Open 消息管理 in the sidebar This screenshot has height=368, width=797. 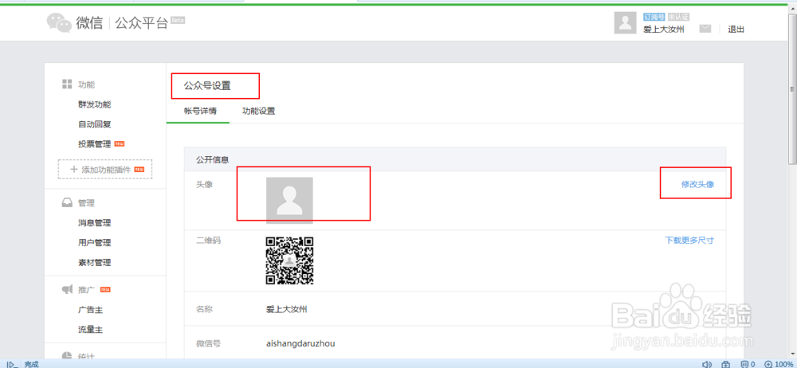(95, 222)
